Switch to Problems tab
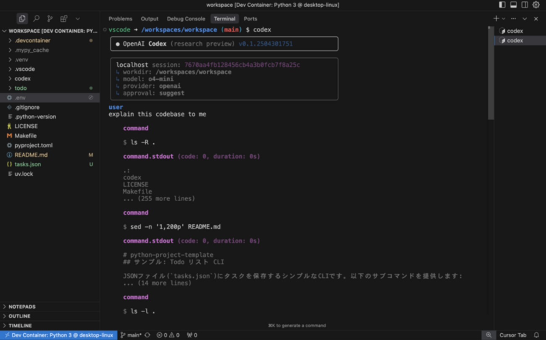The image size is (546, 340). click(120, 18)
